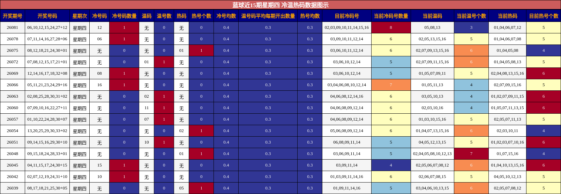Select draw numbers 02,08,25,28,30,31+02
Image resolution: width=561 pixels, height=194 pixels.
(47, 96)
